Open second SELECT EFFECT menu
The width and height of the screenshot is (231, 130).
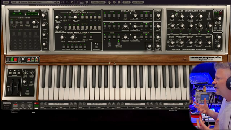click(97, 104)
